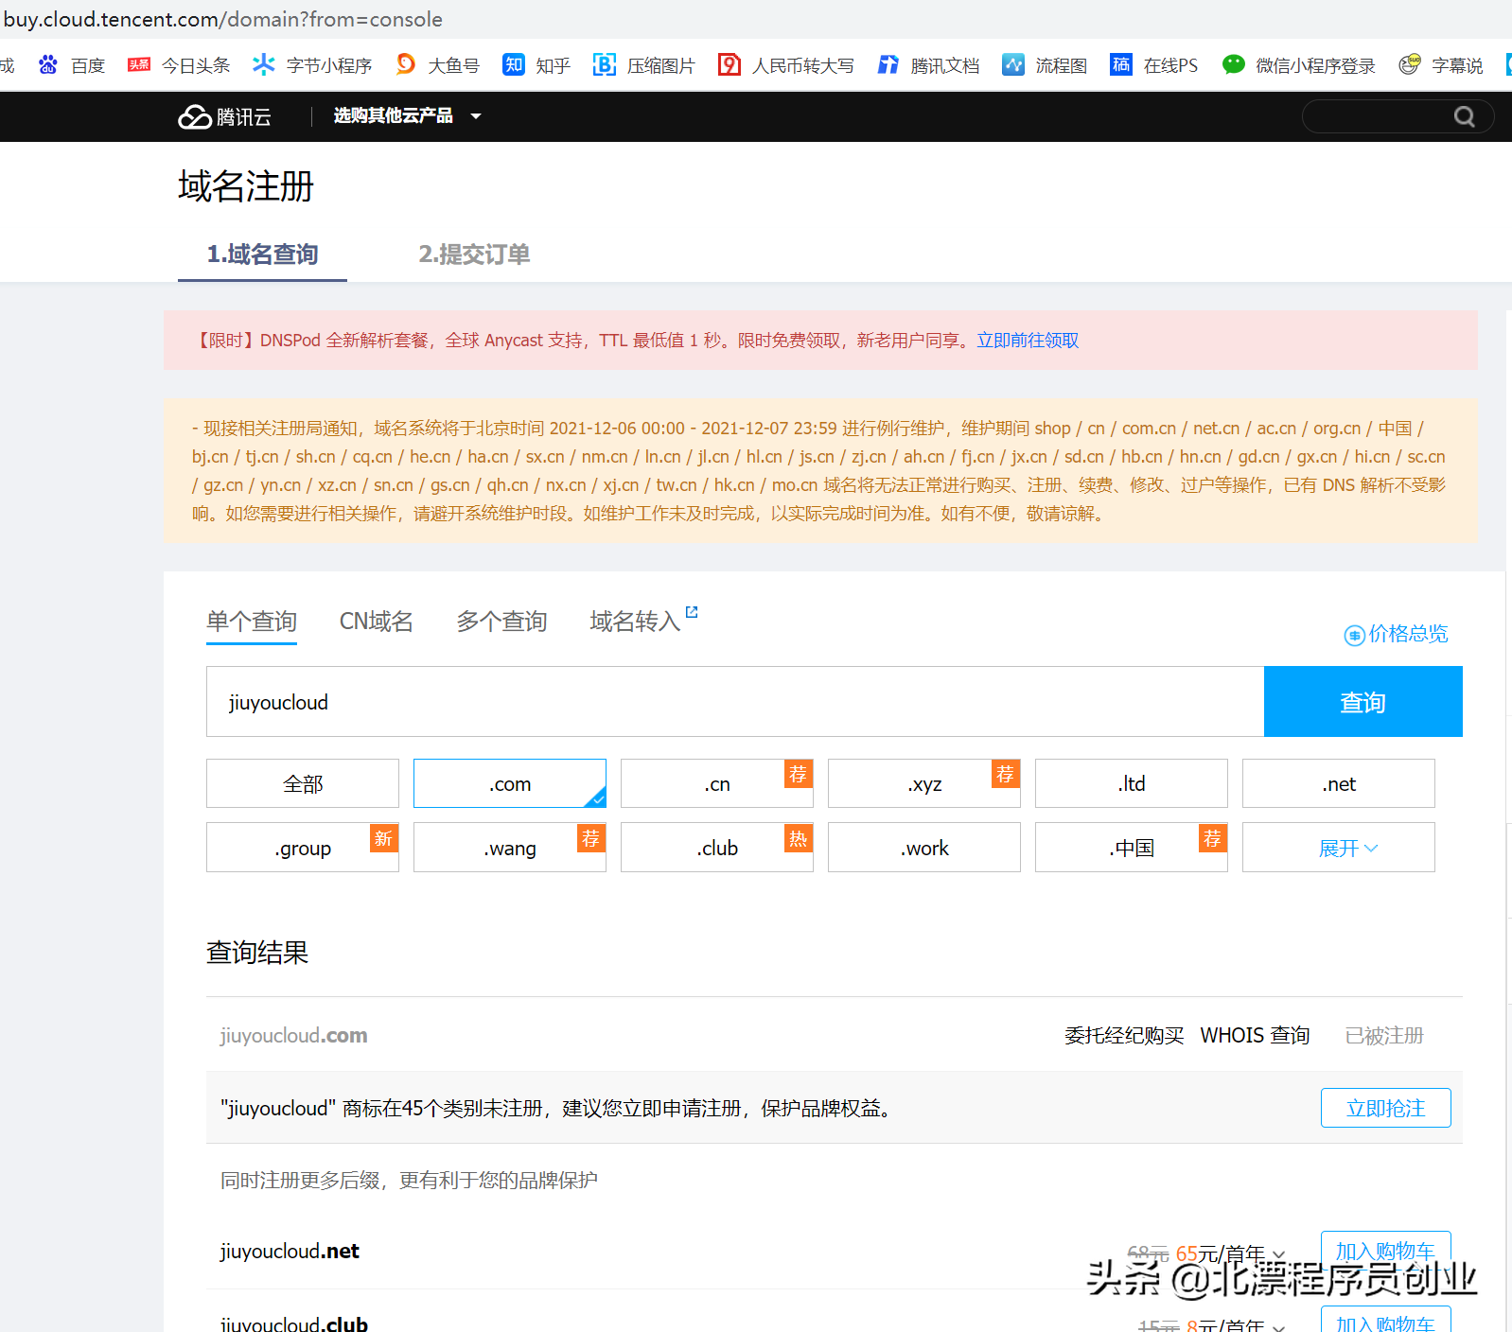This screenshot has height=1332, width=1512.
Task: Open the 价格总览 link
Action: coord(1408,634)
